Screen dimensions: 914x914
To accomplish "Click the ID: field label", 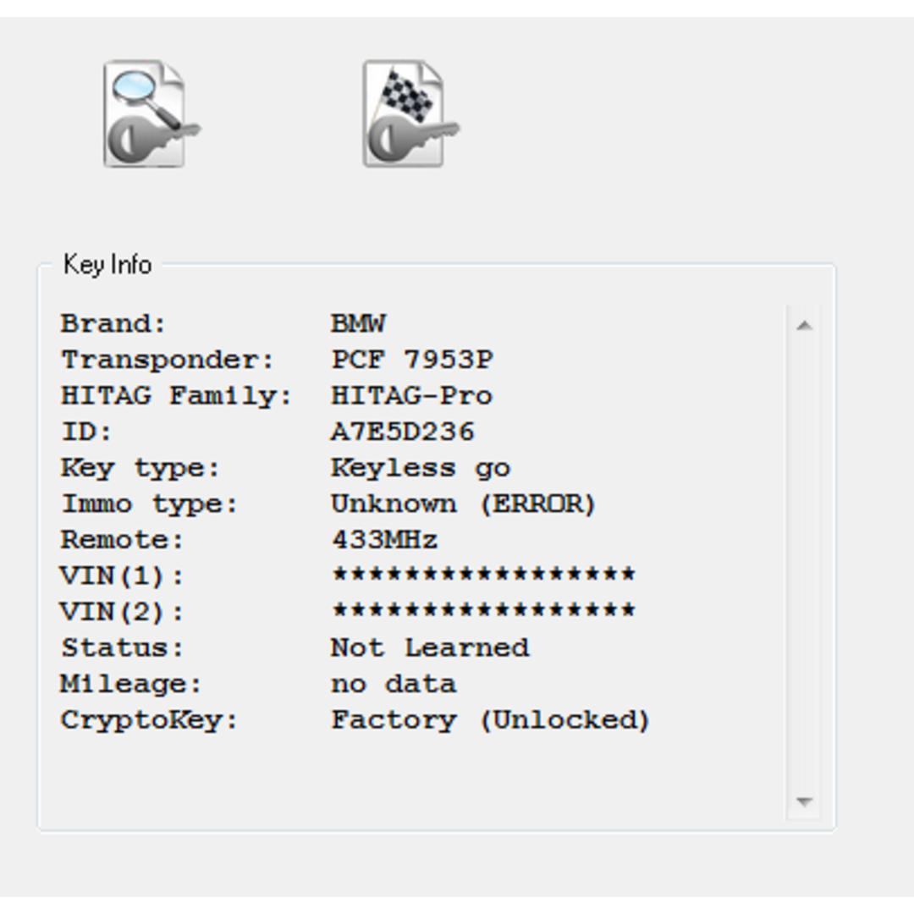I will (x=86, y=432).
